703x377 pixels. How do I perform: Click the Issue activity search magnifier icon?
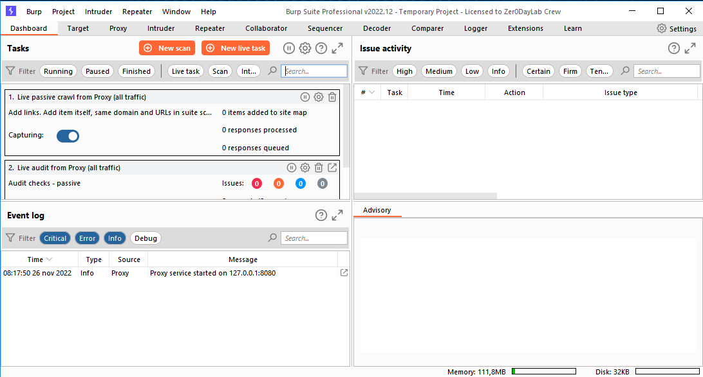click(625, 71)
